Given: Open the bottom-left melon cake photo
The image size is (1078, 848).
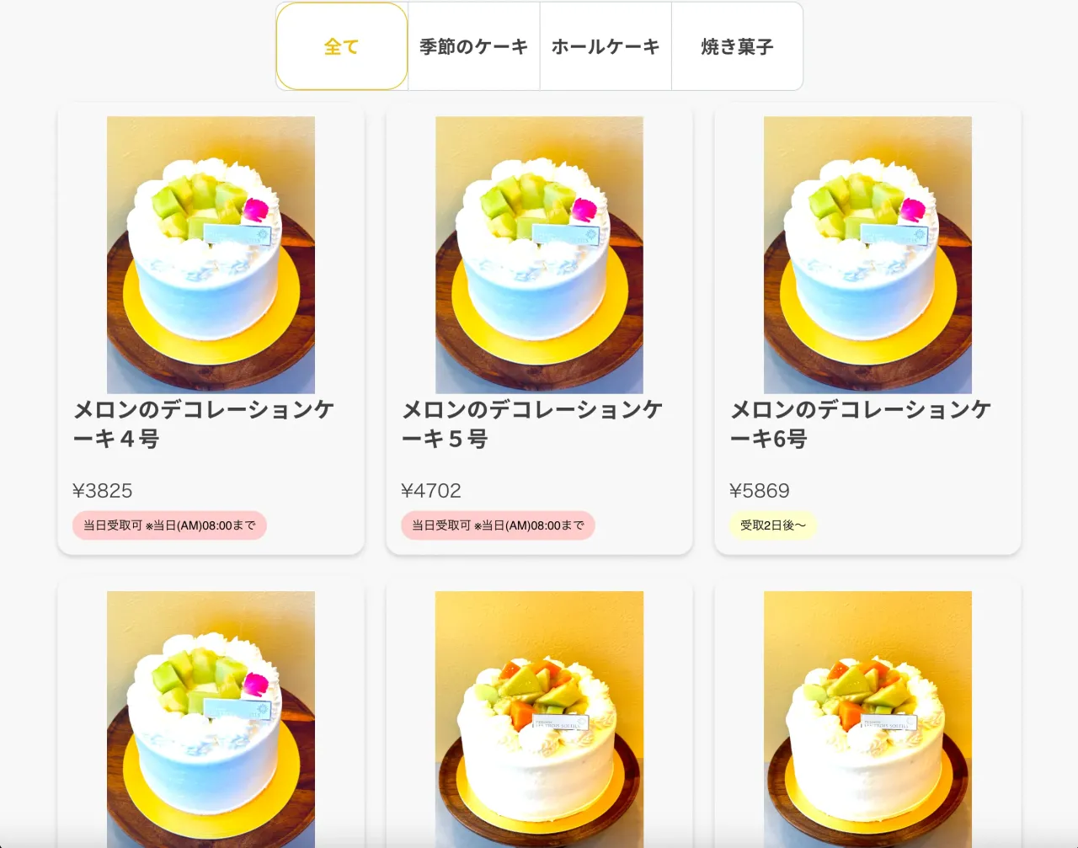Looking at the screenshot, I should point(211,719).
